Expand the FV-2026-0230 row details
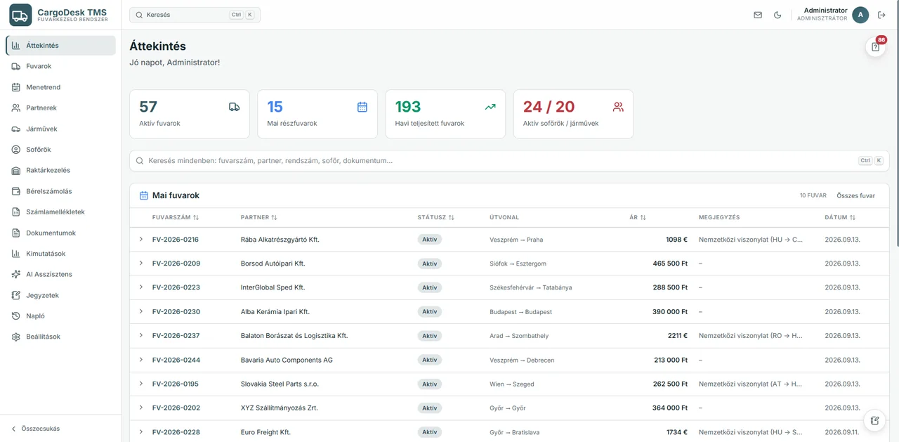 (x=141, y=311)
